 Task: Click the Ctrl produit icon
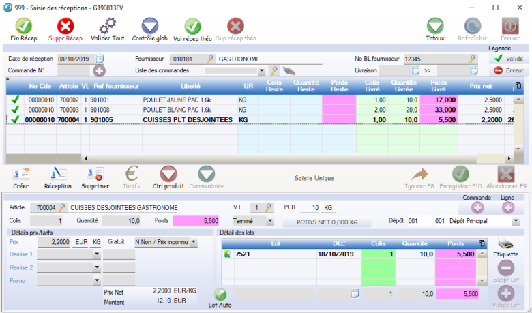168,174
